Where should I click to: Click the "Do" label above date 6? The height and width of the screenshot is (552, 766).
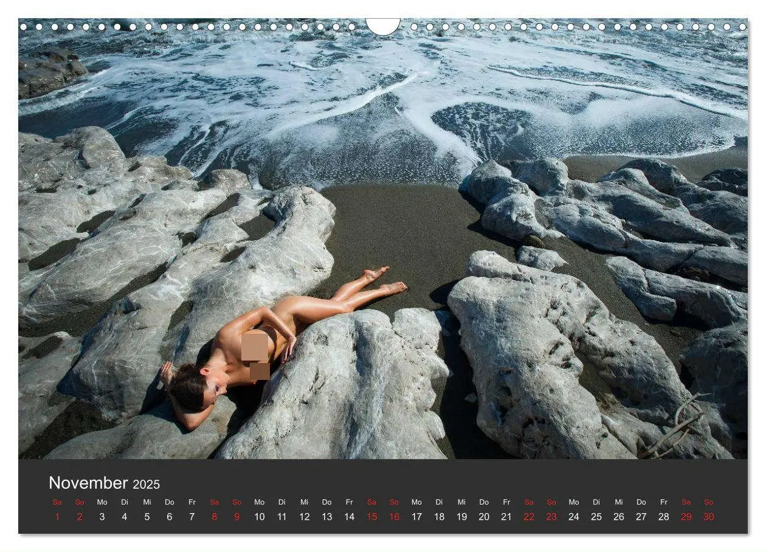170,502
